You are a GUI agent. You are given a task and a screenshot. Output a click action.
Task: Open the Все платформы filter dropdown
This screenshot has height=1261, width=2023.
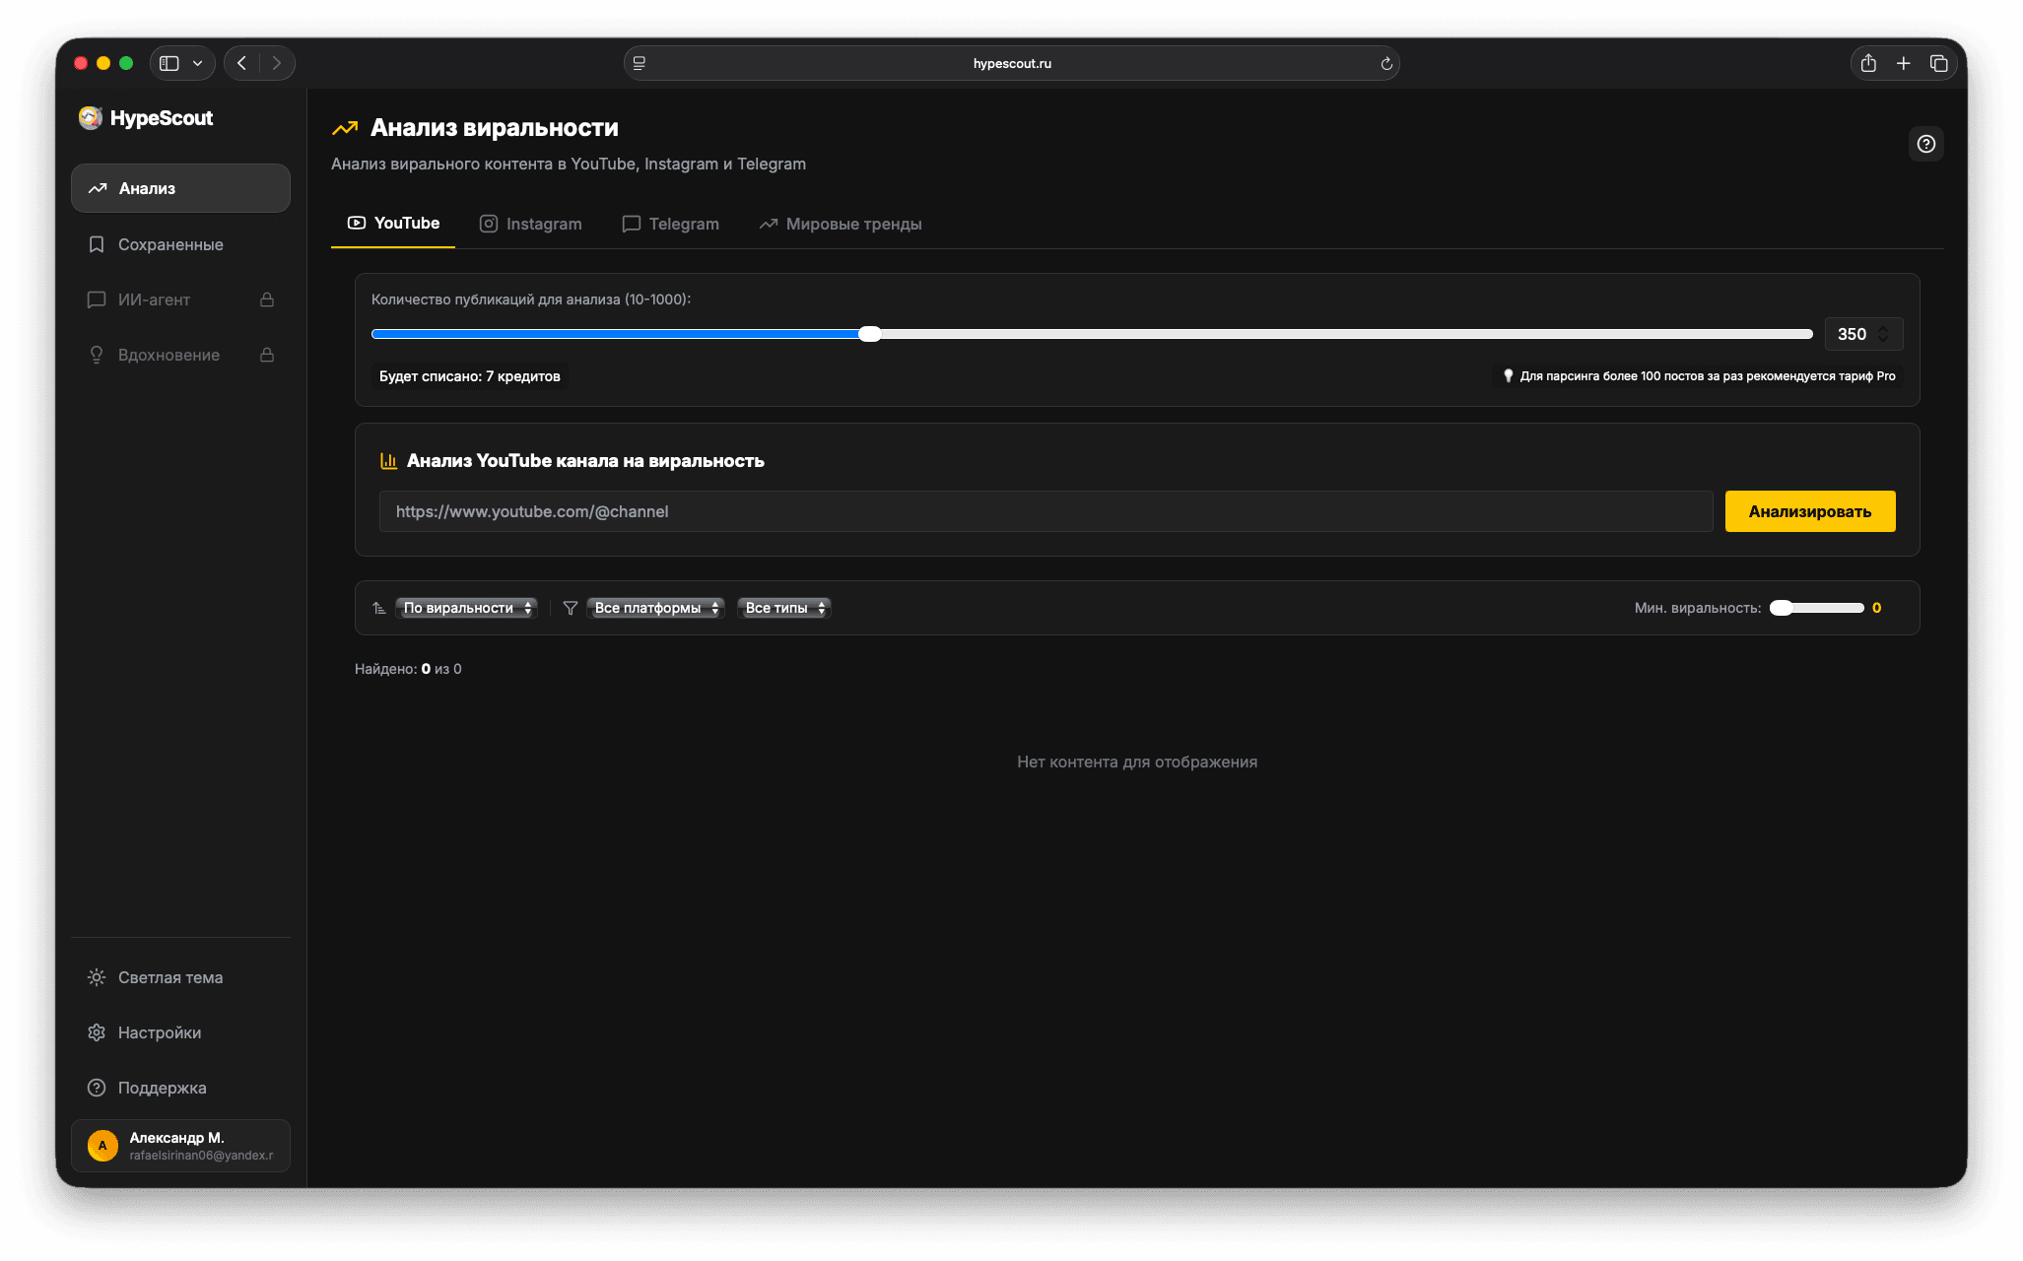(655, 608)
